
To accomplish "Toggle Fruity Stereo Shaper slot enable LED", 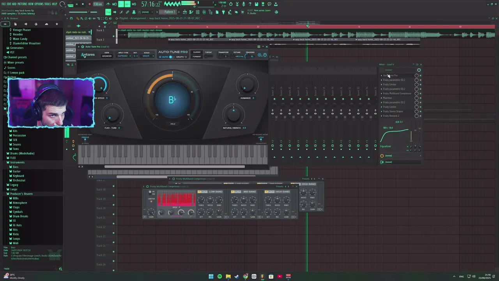I will [420, 111].
